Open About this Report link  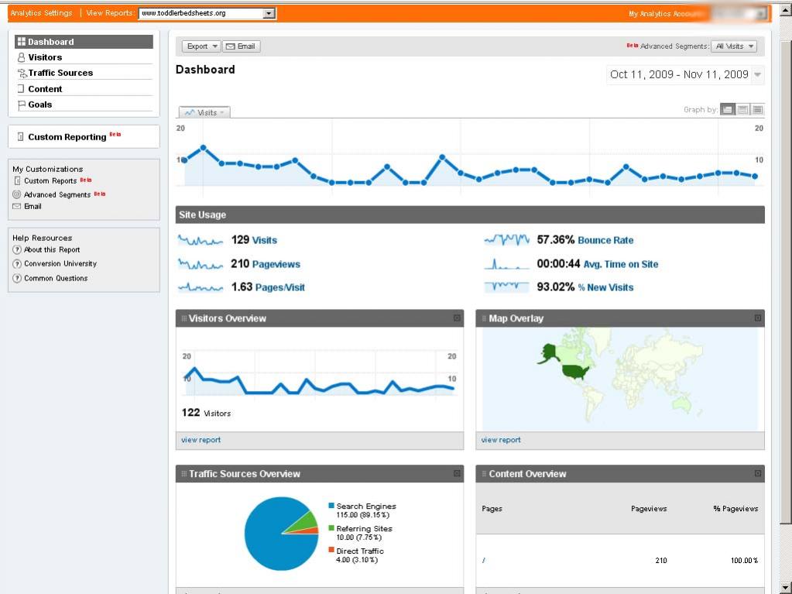pyautogui.click(x=52, y=249)
